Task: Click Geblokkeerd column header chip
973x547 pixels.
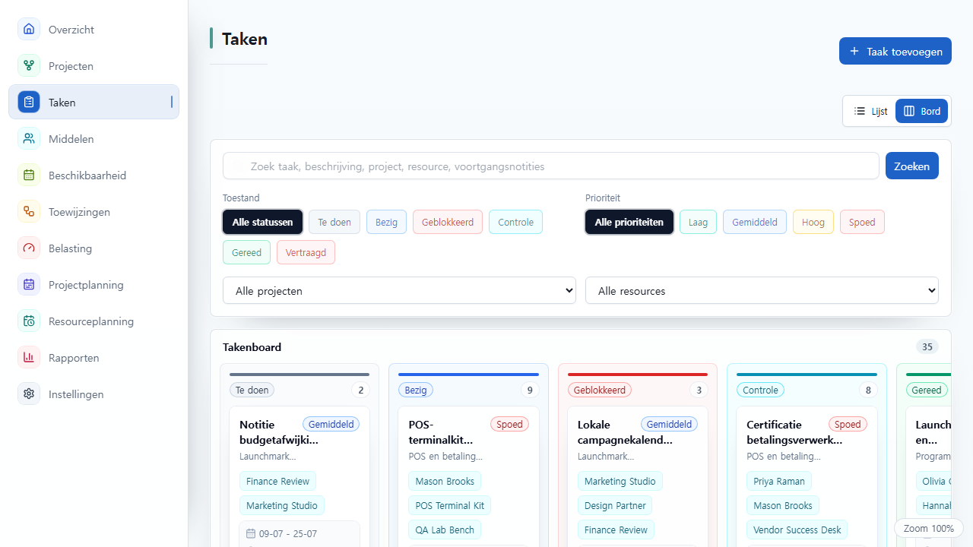Action: click(600, 390)
